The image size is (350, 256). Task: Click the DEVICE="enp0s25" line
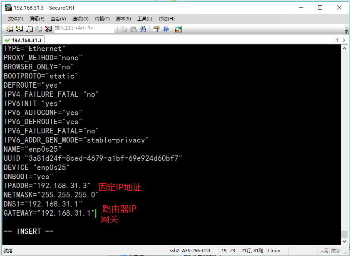[37, 167]
